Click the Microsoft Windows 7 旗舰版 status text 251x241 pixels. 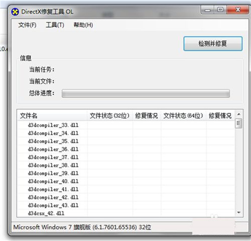point(82,227)
